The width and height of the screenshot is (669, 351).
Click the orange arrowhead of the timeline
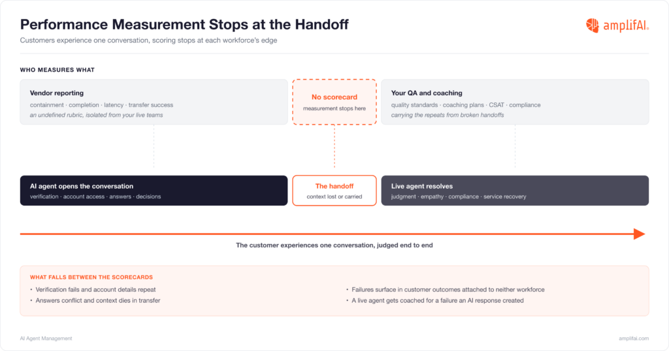pos(639,234)
